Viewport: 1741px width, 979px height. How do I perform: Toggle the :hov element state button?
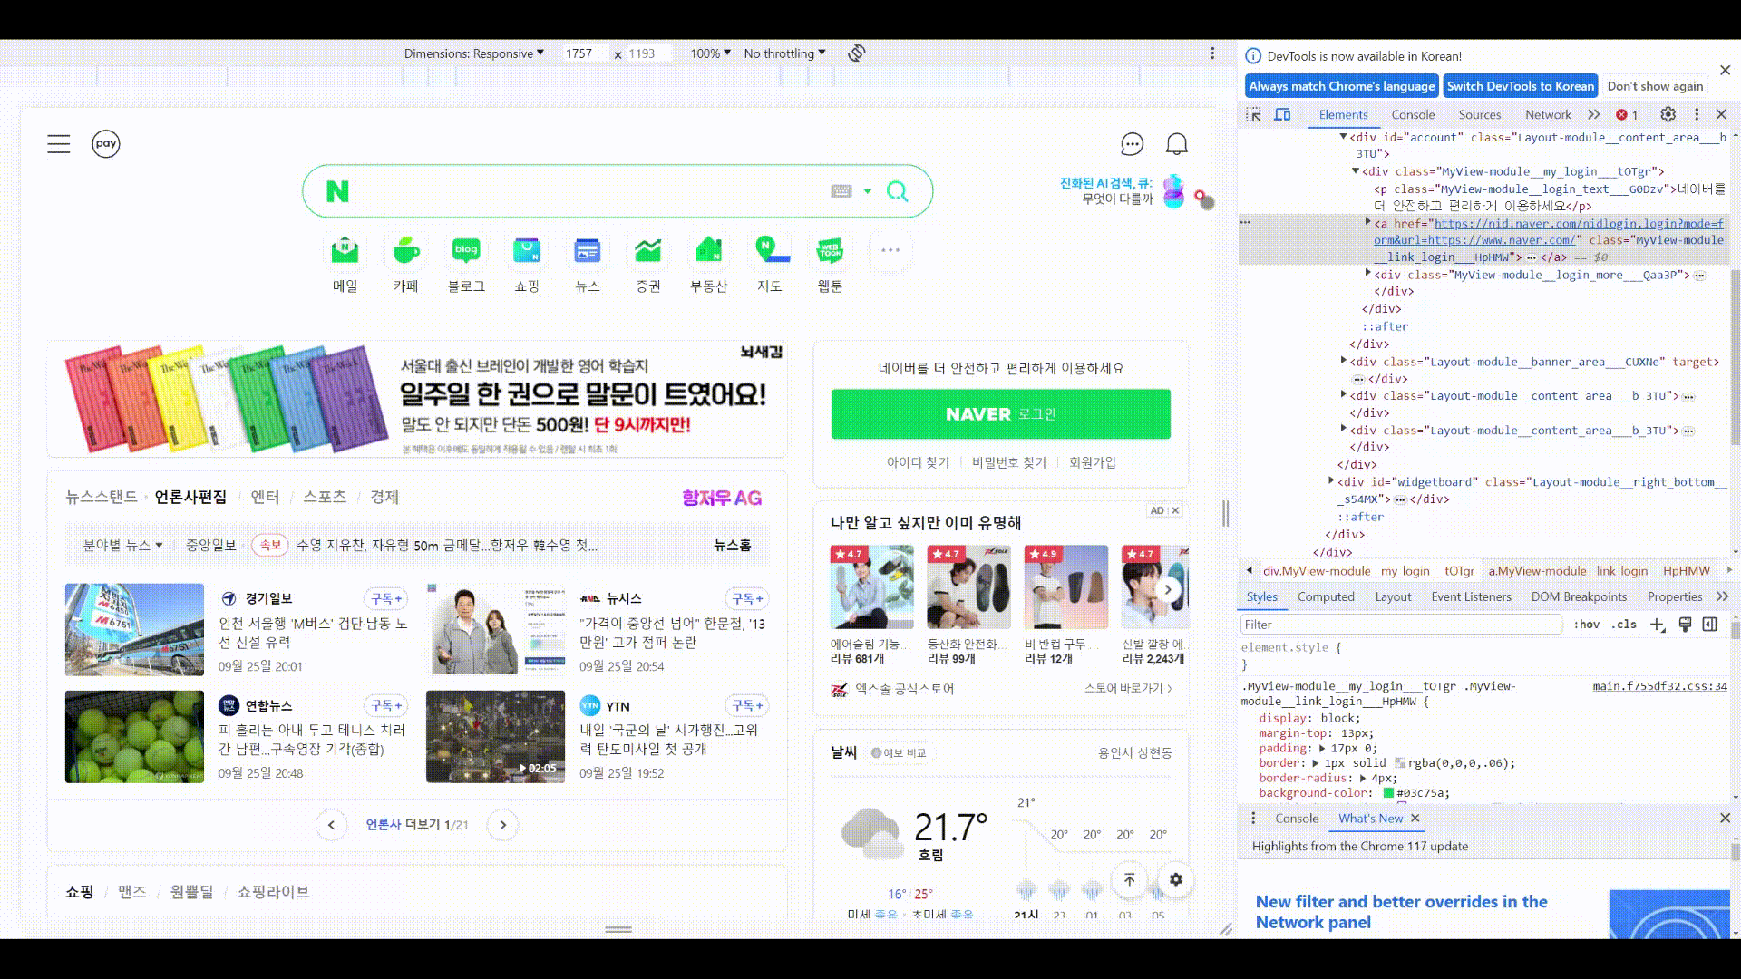[1586, 625]
